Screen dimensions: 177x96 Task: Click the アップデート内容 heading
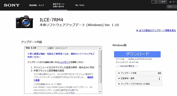[32, 42]
